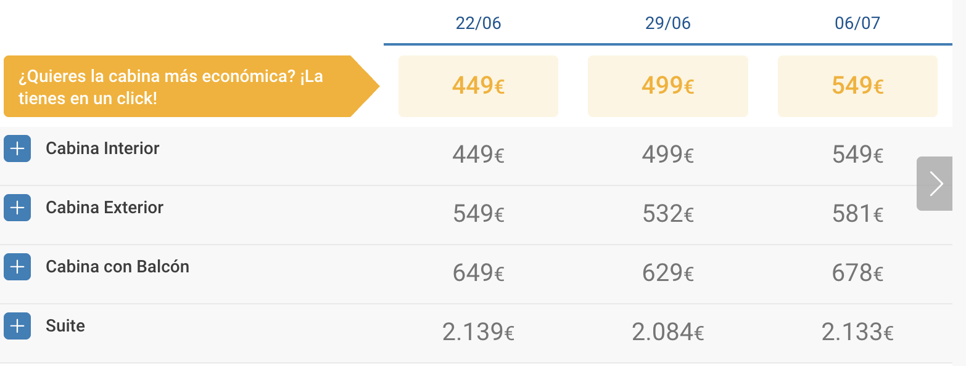Viewport: 966px width, 366px height.
Task: Expand the Suite row
Action: 17,326
